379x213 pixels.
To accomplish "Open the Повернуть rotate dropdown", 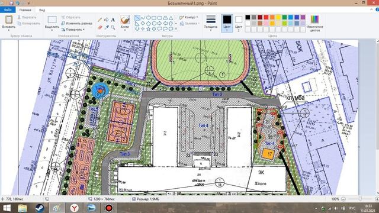I will pyautogui.click(x=73, y=30).
